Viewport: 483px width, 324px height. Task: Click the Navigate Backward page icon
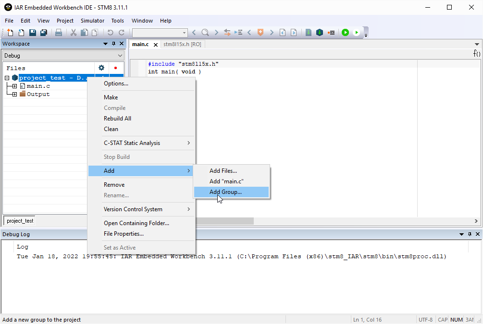click(283, 32)
